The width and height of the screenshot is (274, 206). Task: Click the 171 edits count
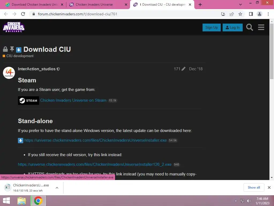coord(177,69)
